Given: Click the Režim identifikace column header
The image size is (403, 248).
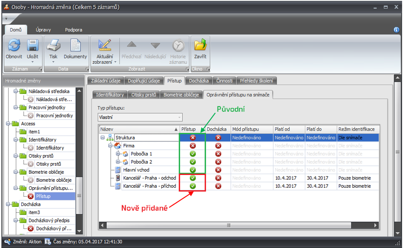Looking at the screenshot, I should point(358,129).
